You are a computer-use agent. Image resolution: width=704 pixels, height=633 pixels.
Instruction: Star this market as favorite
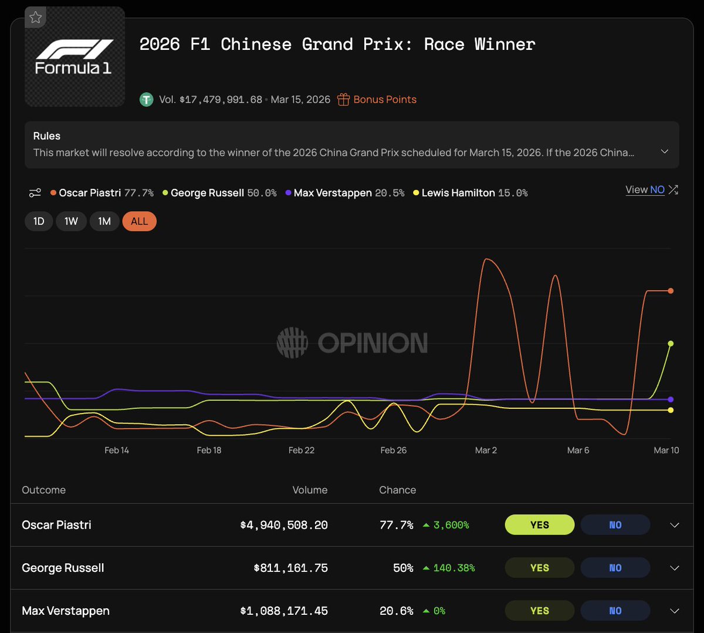click(36, 18)
